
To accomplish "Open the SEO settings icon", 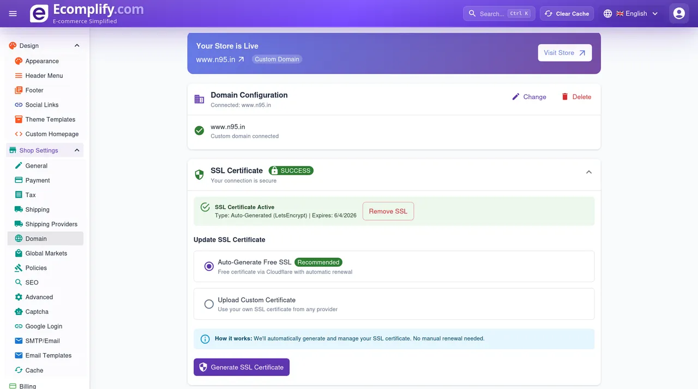I will [x=17, y=282].
